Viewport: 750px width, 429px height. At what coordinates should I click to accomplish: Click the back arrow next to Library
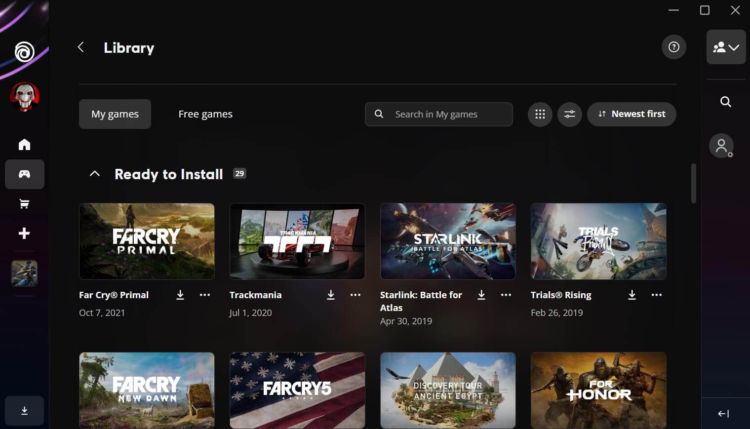point(80,47)
